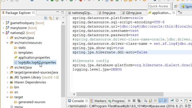192x108 pixels.
Task: Select the Console tab
Action: tap(78, 101)
